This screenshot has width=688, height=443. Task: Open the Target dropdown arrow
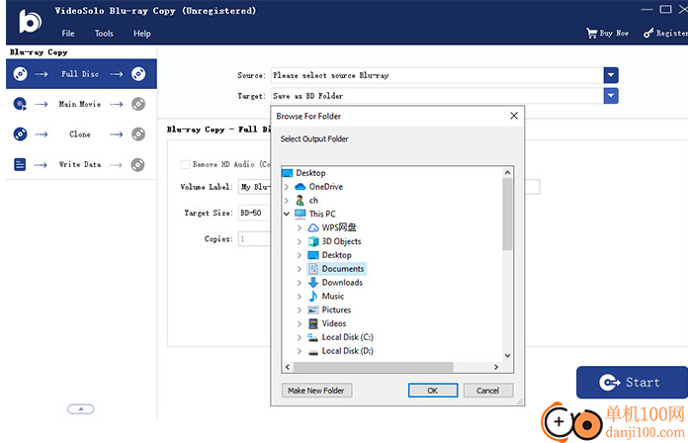point(611,96)
